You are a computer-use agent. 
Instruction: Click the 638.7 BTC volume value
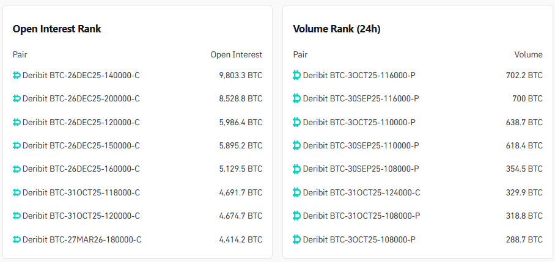pos(524,122)
